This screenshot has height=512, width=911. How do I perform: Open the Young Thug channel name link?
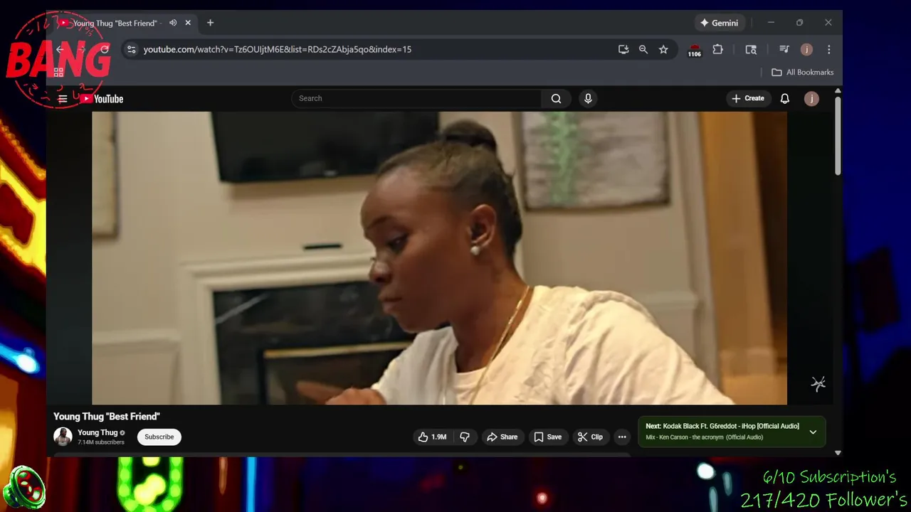98,432
